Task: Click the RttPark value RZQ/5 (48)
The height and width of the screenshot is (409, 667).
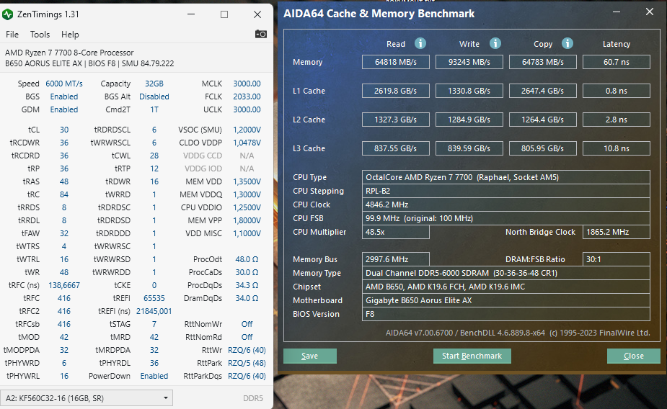Action: coord(247,363)
